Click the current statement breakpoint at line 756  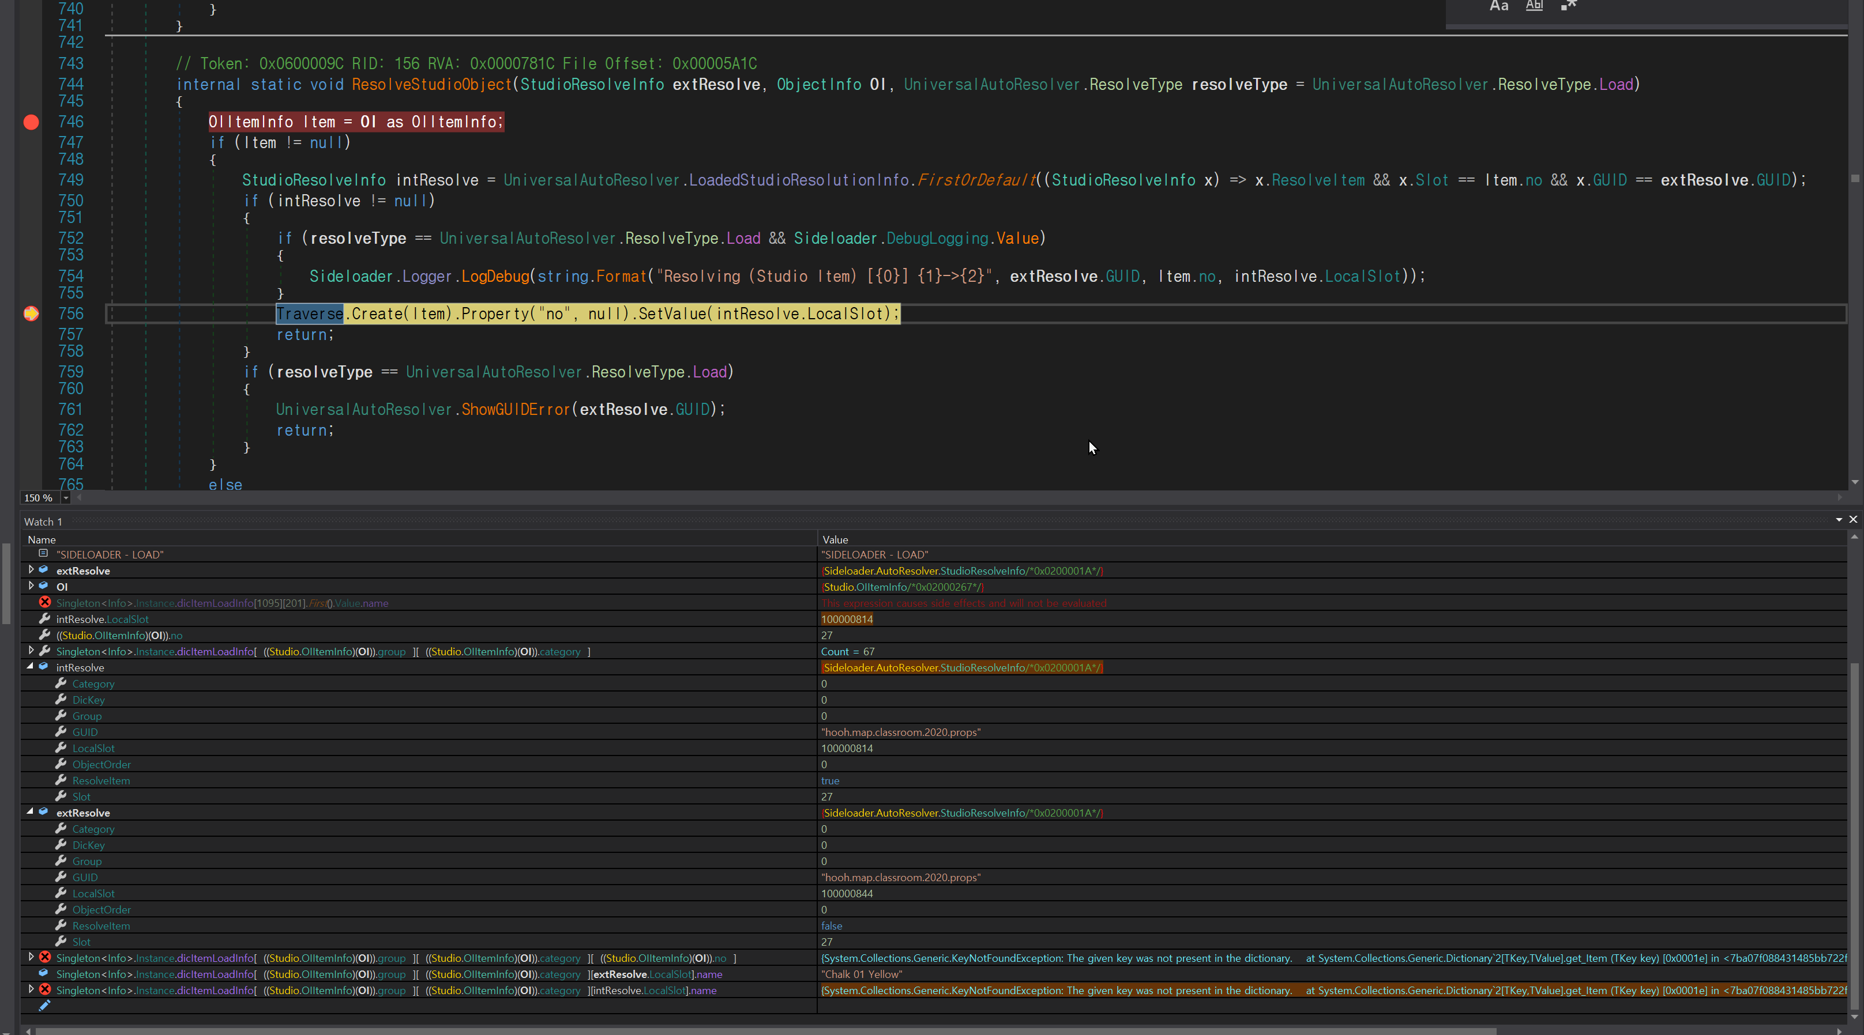pyautogui.click(x=31, y=314)
